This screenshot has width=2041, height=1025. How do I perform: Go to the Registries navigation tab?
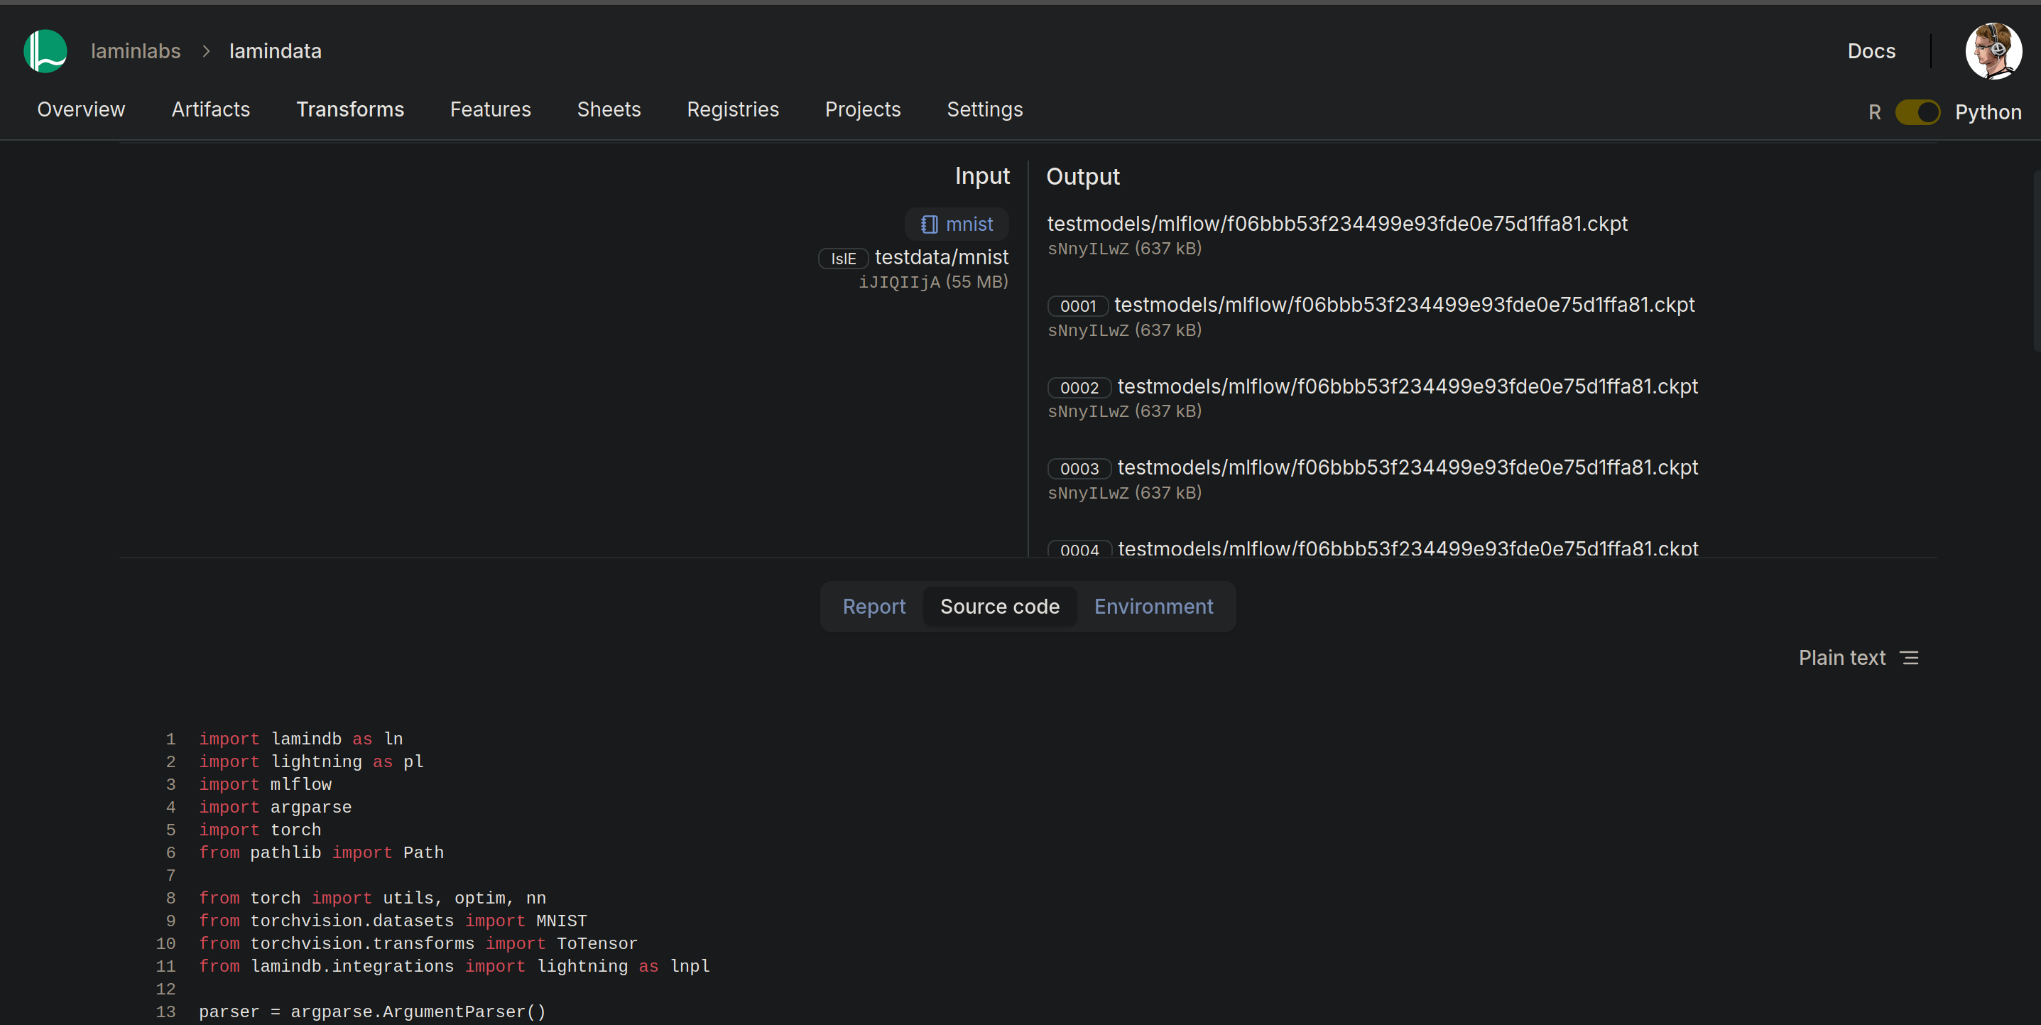click(x=732, y=109)
